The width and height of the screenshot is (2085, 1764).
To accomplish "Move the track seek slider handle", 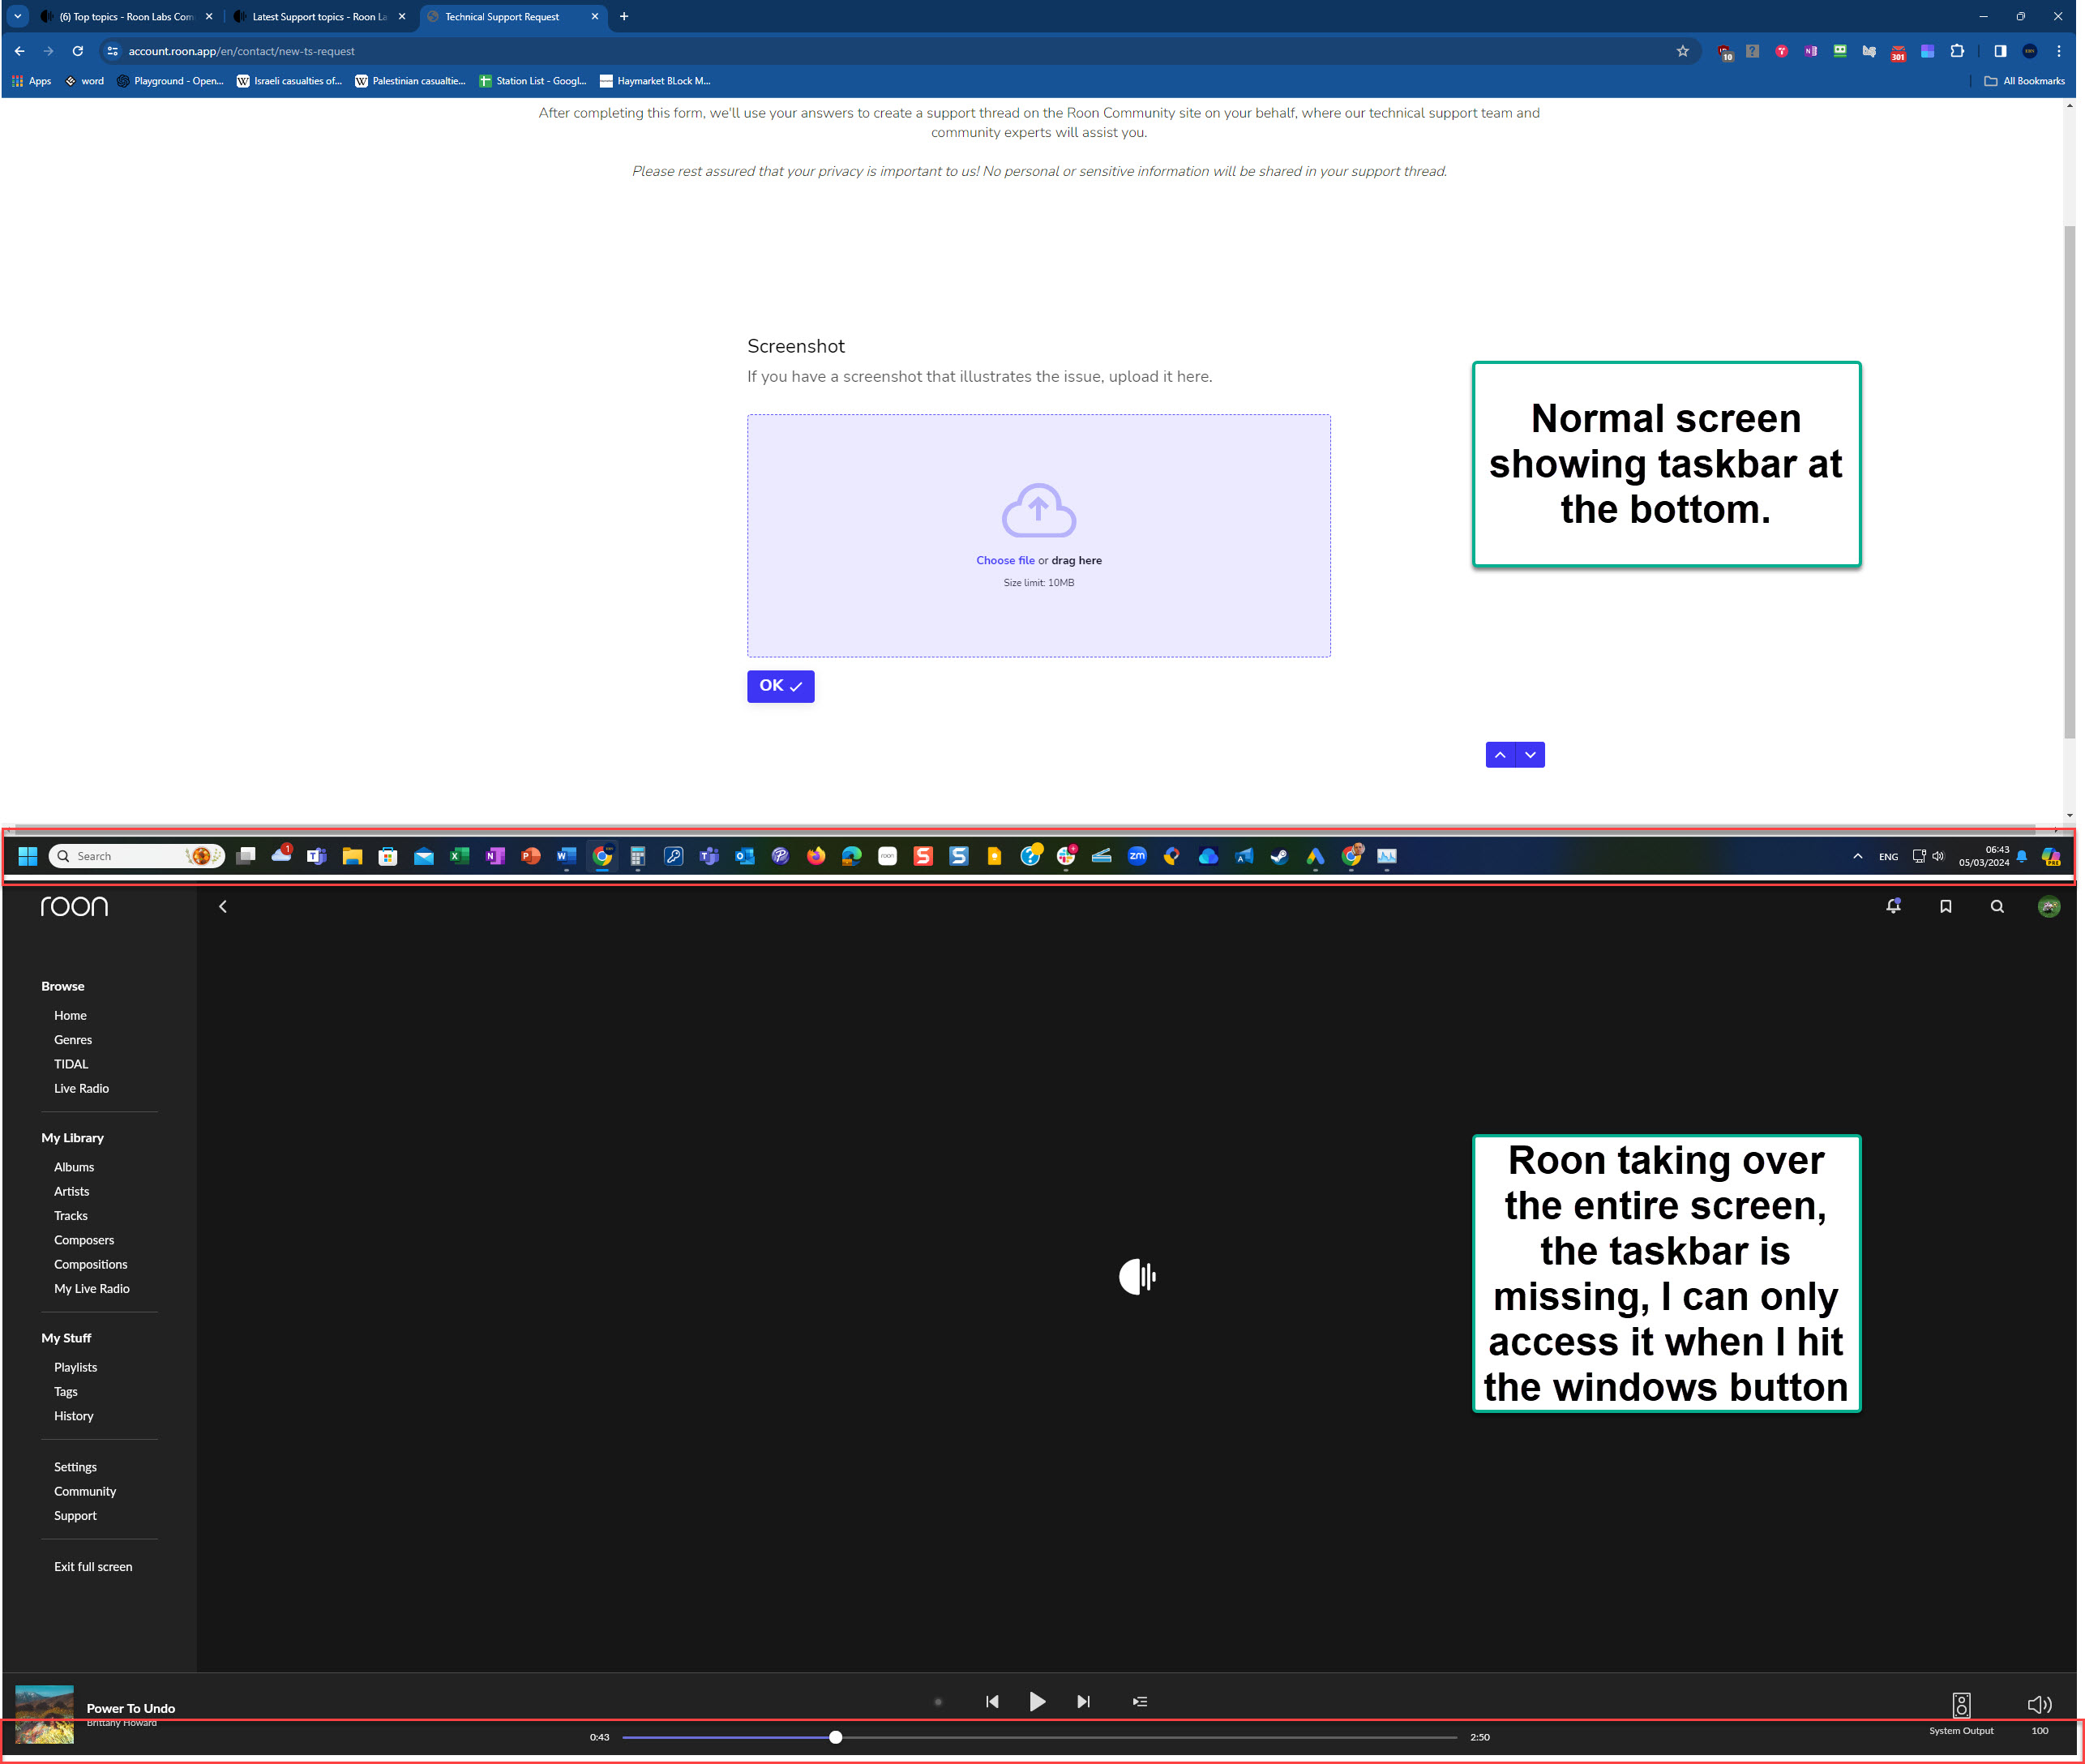I will (x=835, y=1737).
